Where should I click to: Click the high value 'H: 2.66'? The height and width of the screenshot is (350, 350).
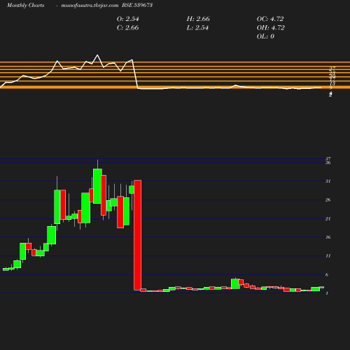pyautogui.click(x=198, y=19)
